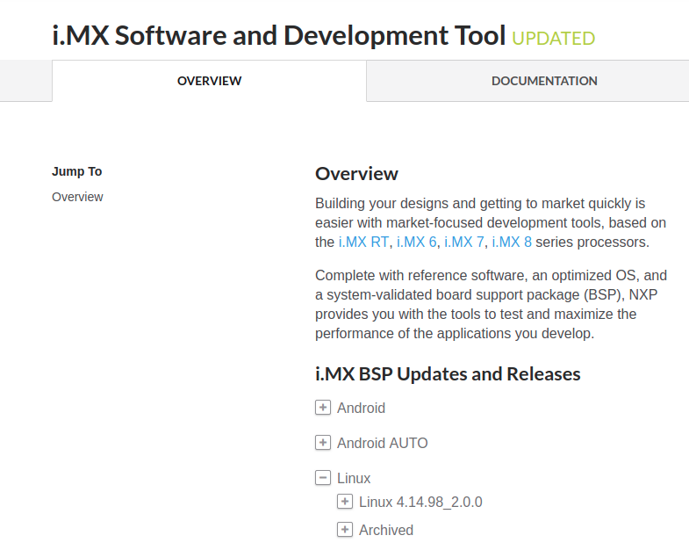Collapse the Linux section minus icon
Screen dimensions: 689x550
(323, 478)
